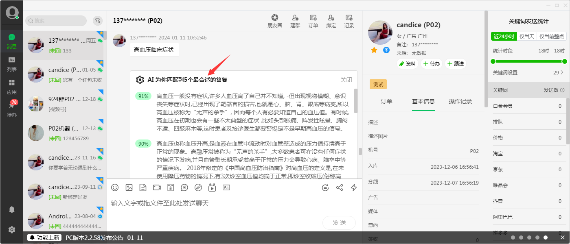Switch to the 操作记录 tab
The height and width of the screenshot is (244, 570).
point(460,101)
